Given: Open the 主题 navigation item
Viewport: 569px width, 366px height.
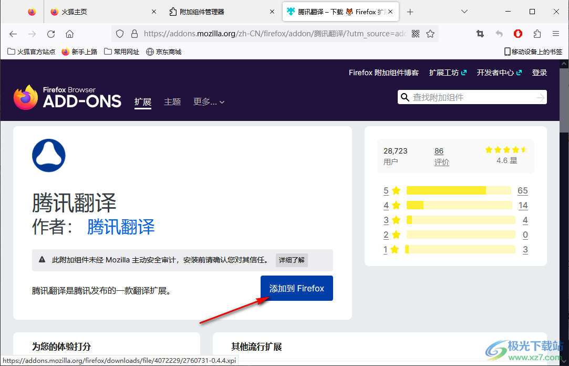Looking at the screenshot, I should (x=172, y=101).
